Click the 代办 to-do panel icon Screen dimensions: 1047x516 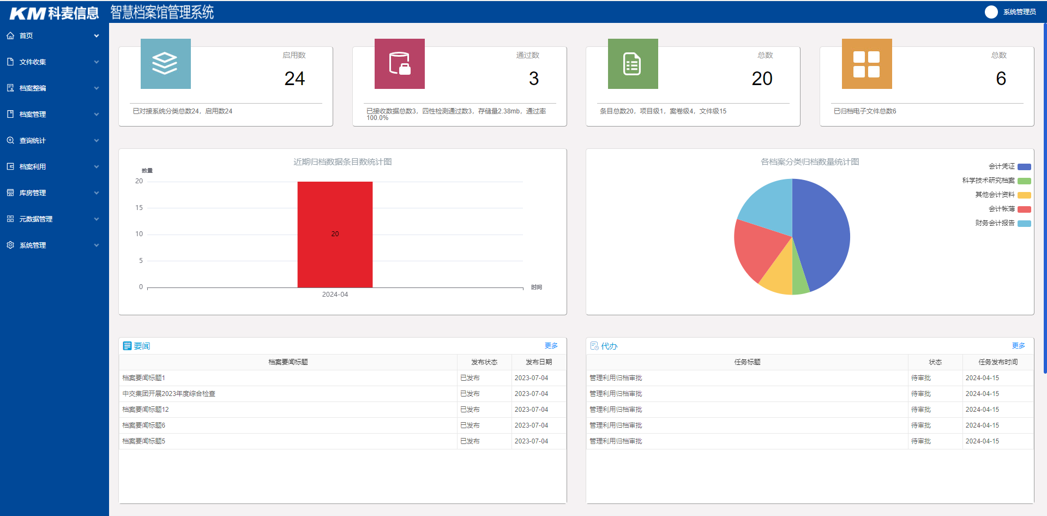(594, 346)
